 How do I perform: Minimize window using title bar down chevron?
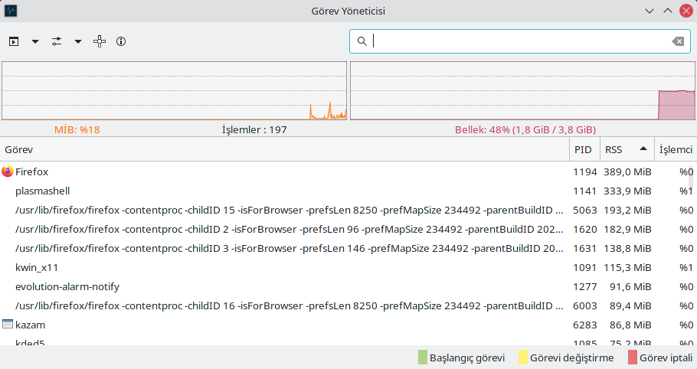(x=650, y=11)
